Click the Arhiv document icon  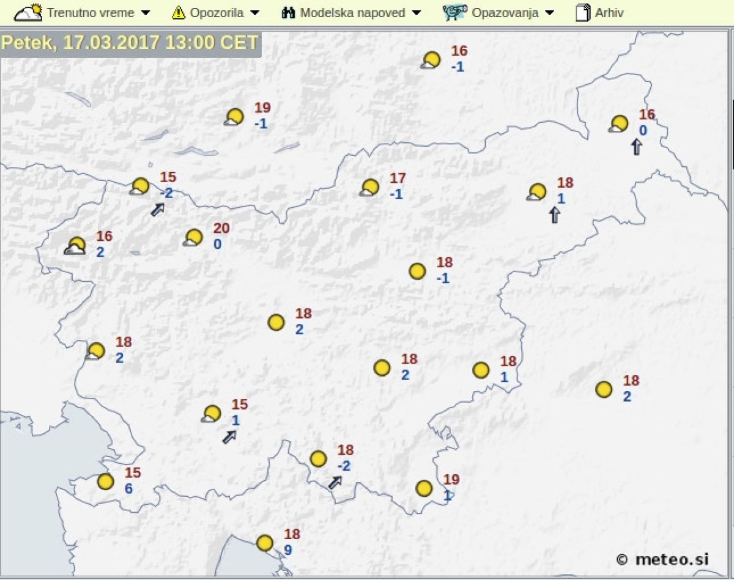tap(583, 12)
